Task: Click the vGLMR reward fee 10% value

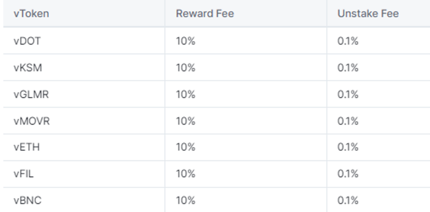Action: 186,94
